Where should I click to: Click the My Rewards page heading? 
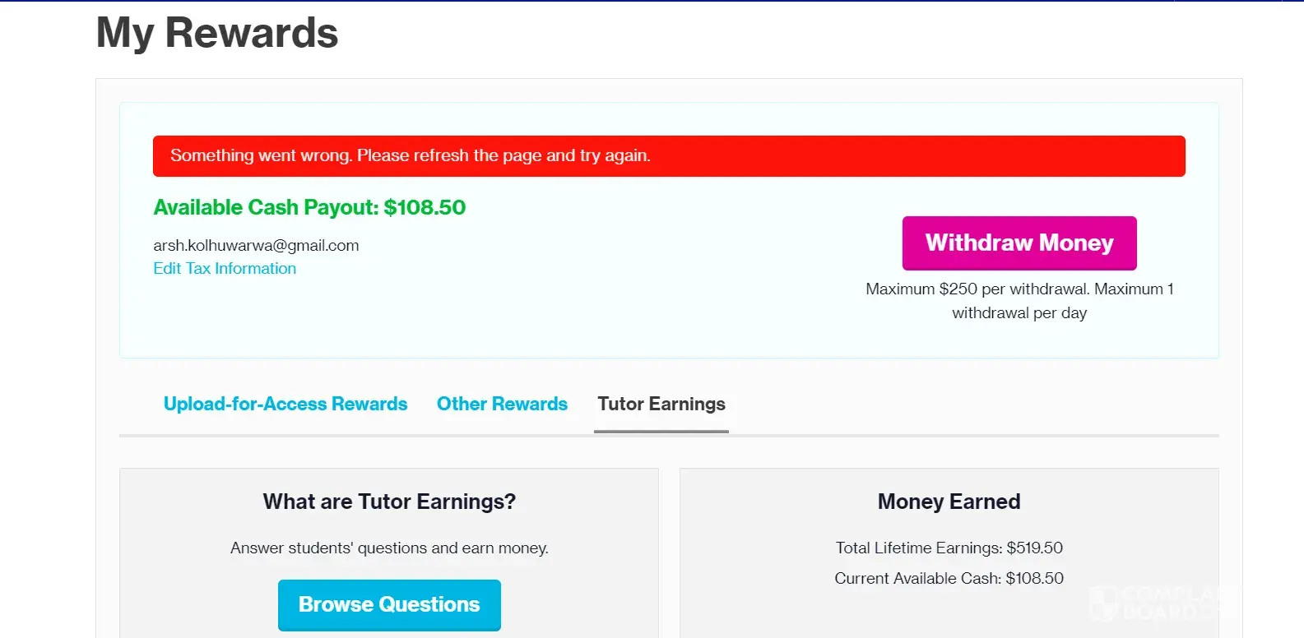[217, 33]
